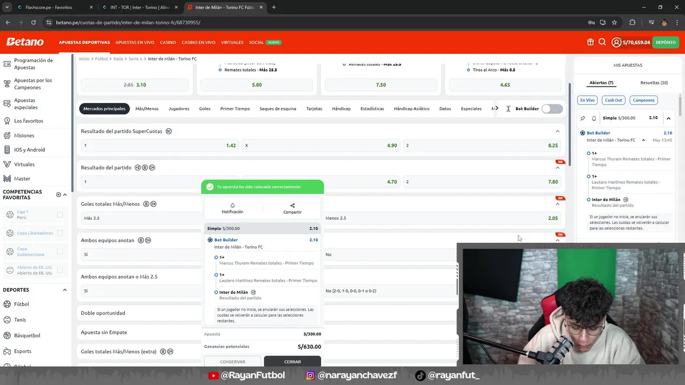Pick the 4.90 draw odds in SuperCuotas
685x385 pixels.
pos(321,145)
